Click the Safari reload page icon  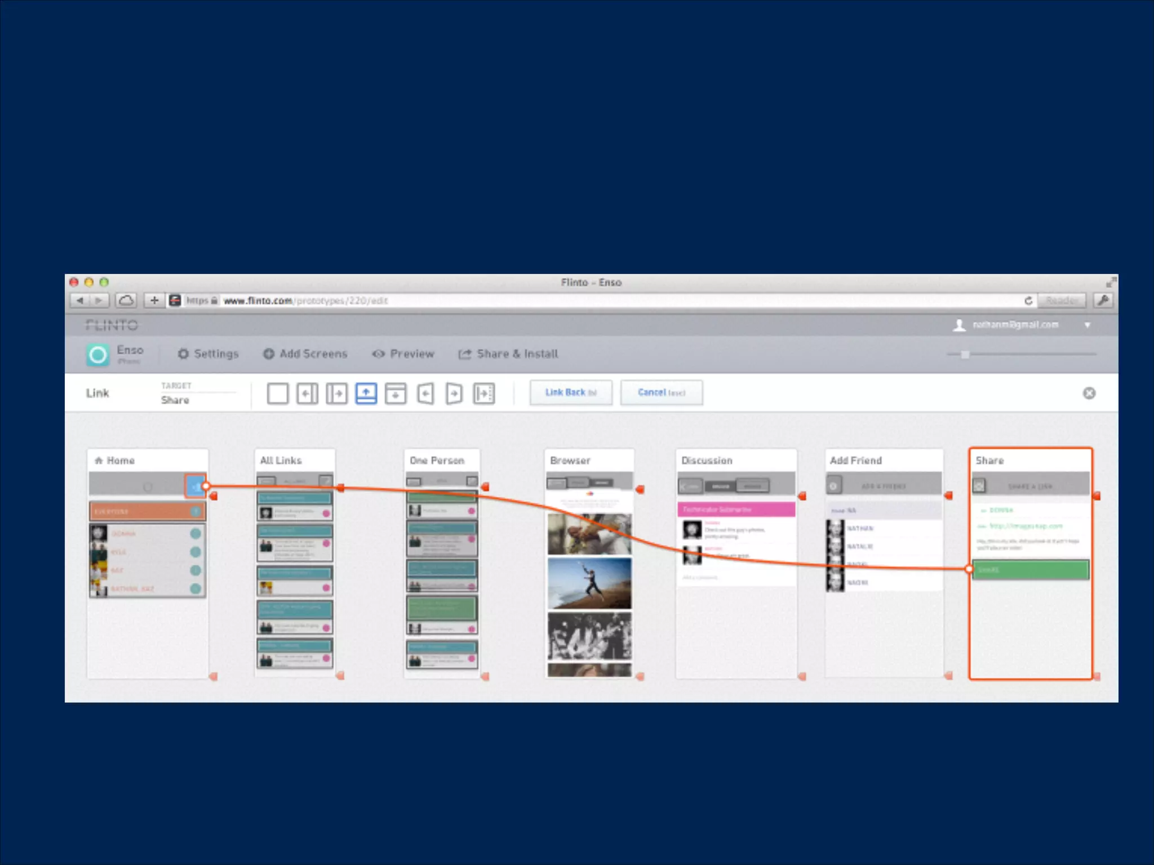(1028, 301)
